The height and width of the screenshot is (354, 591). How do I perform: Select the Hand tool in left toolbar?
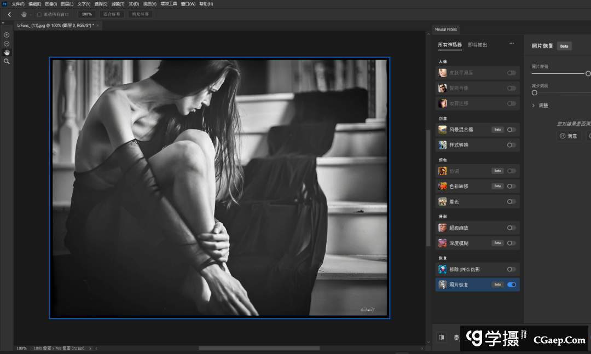[7, 53]
